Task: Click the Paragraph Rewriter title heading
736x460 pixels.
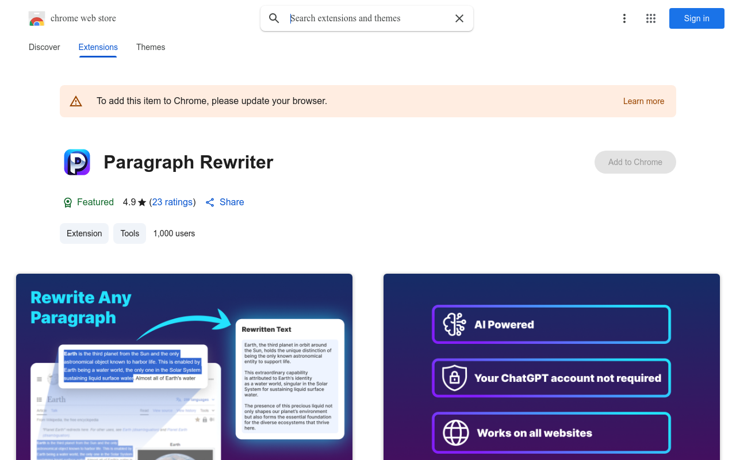Action: [189, 162]
